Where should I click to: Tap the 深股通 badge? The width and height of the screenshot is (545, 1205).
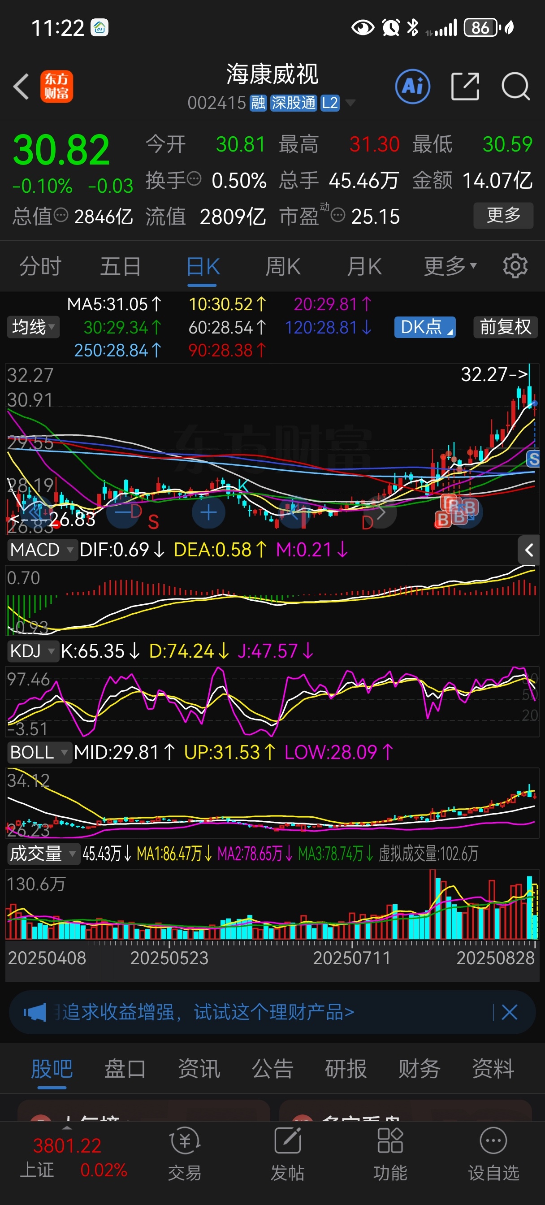(294, 103)
